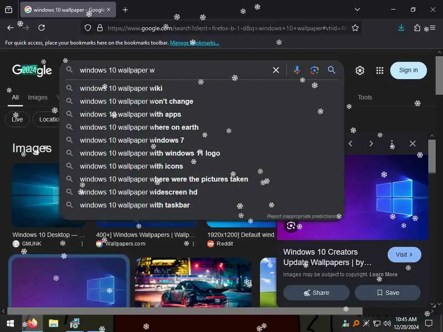443x332 pixels.
Task: Open Firefox downloads panel
Action: (401, 28)
